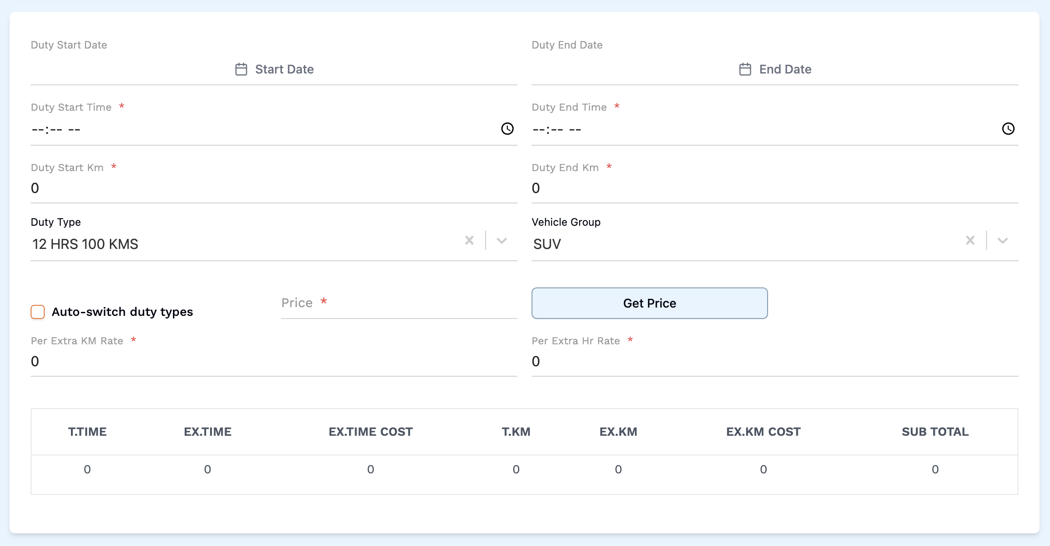Open the Duty Start Time clock picker
The height and width of the screenshot is (546, 1050).
(x=507, y=129)
